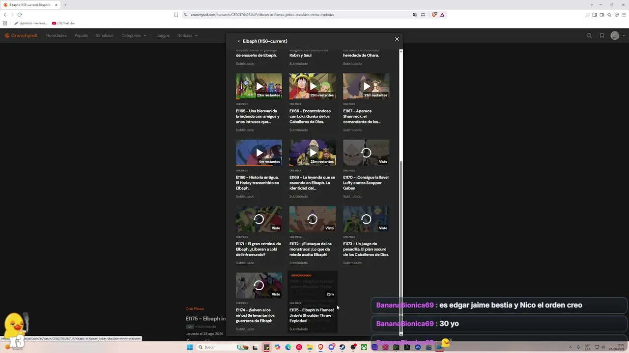The width and height of the screenshot is (629, 353).
Task: Open Xbox app from taskbar
Action: (364, 347)
